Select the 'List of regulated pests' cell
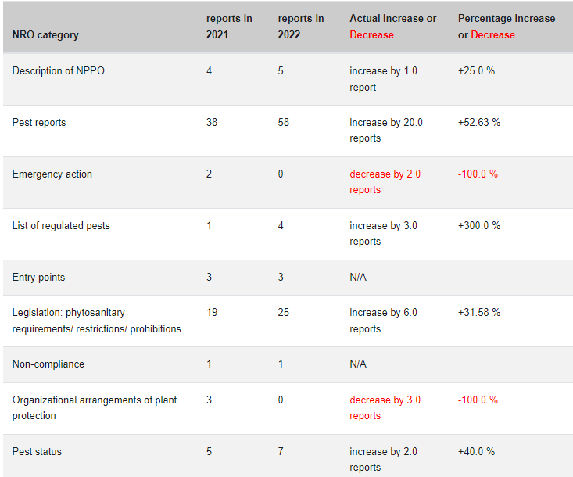Image resolution: width=573 pixels, height=477 pixels. point(61,226)
